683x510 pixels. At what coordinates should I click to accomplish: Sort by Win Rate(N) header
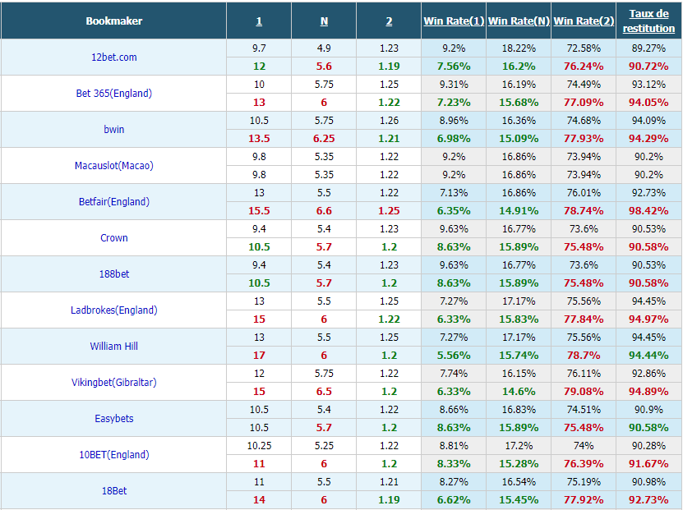519,21
